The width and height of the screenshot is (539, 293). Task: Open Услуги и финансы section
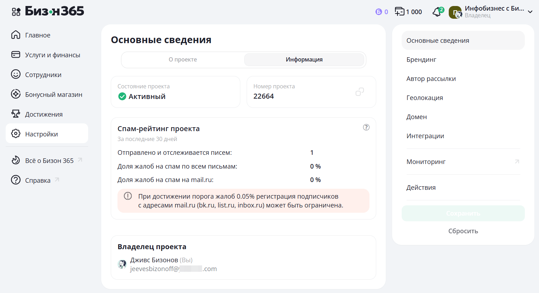click(x=52, y=55)
